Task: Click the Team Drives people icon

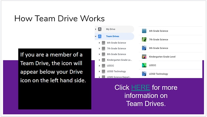Action: (100, 36)
